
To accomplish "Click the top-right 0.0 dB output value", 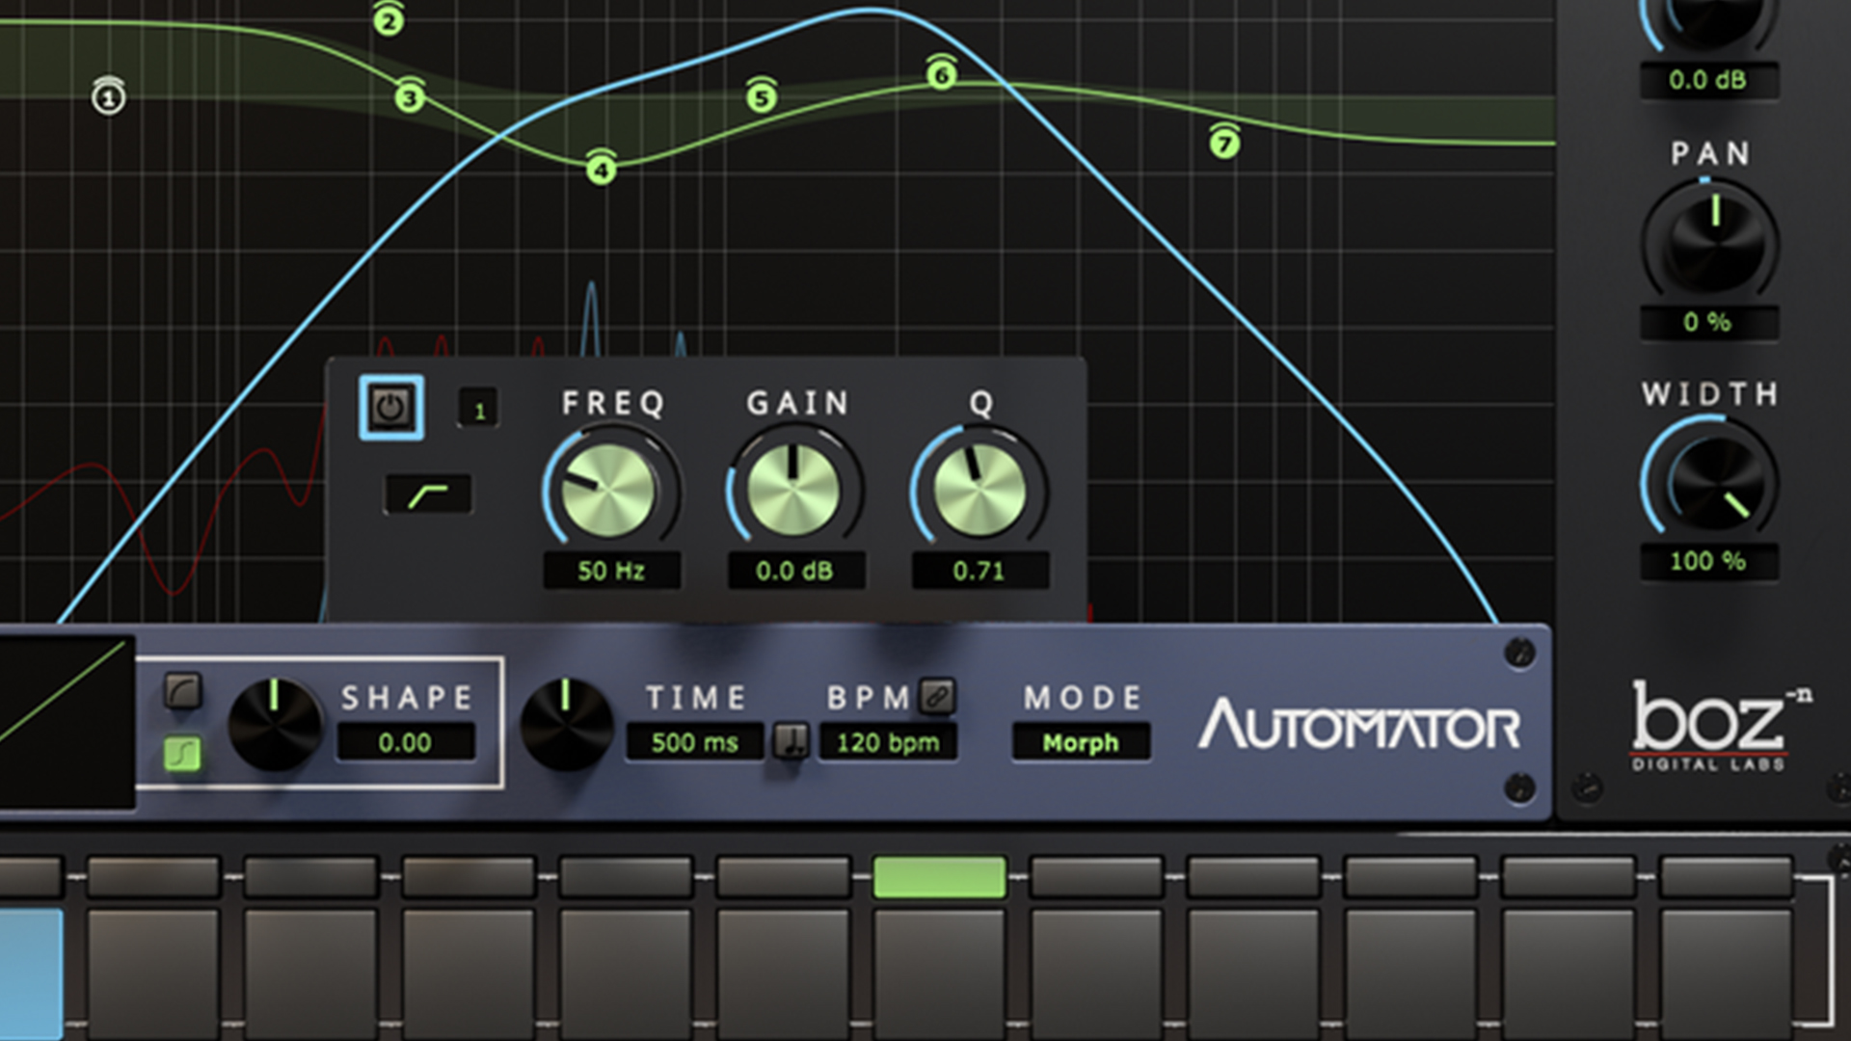I will point(1708,80).
